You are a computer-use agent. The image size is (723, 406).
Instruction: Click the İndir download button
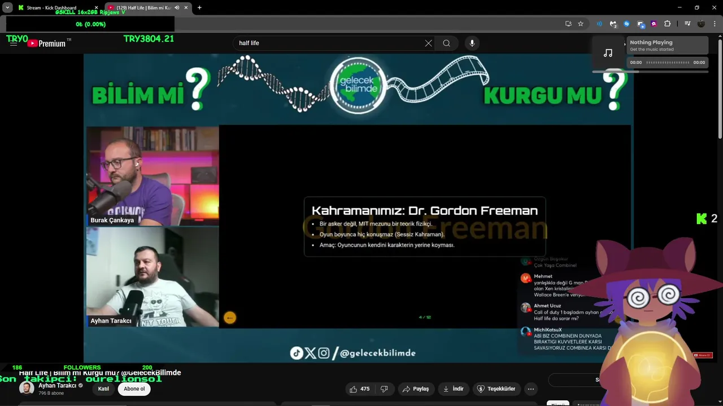(x=454, y=389)
